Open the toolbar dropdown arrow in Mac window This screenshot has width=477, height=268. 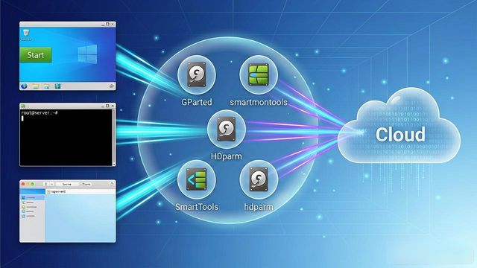(52, 184)
